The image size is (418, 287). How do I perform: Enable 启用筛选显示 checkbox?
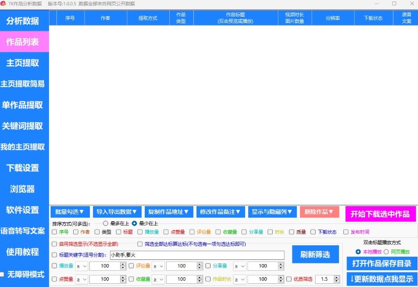[x=54, y=244]
